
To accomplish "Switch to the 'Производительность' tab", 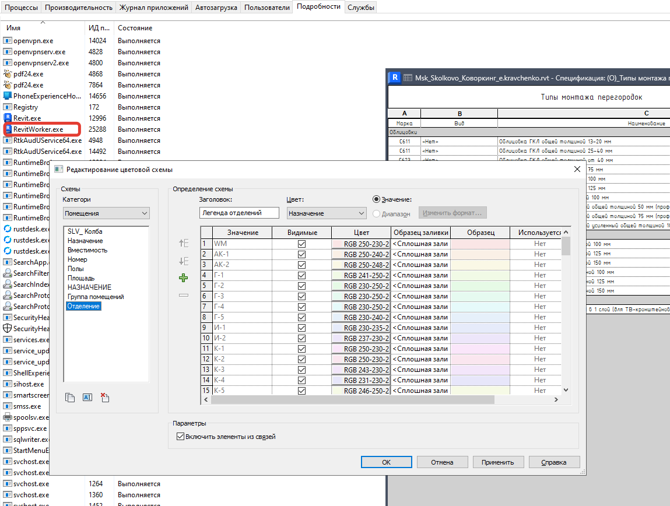I will click(79, 7).
